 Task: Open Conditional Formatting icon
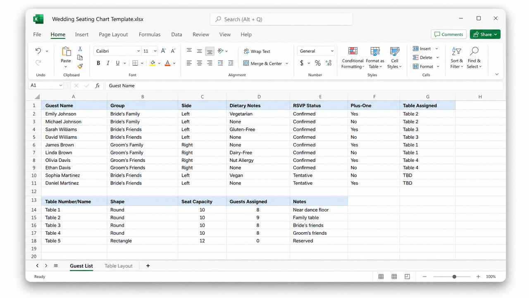coord(353,51)
